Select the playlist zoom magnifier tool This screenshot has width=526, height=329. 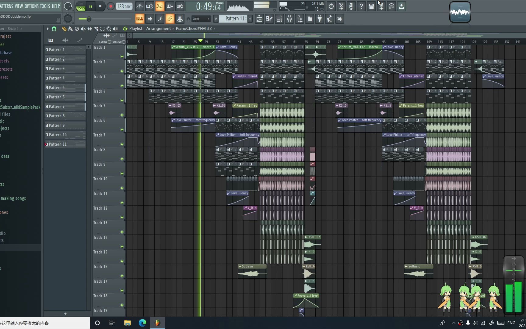[x=109, y=29]
